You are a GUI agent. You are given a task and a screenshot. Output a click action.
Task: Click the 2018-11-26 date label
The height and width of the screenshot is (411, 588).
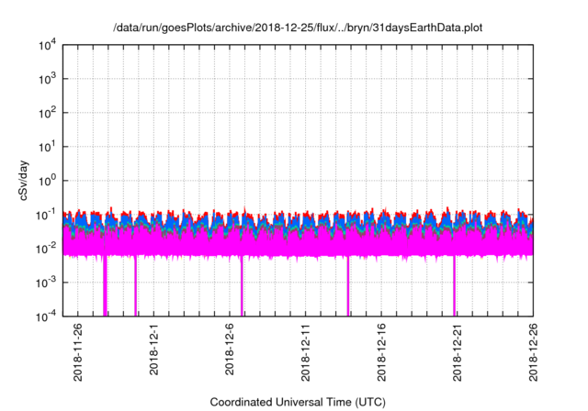[77, 352]
